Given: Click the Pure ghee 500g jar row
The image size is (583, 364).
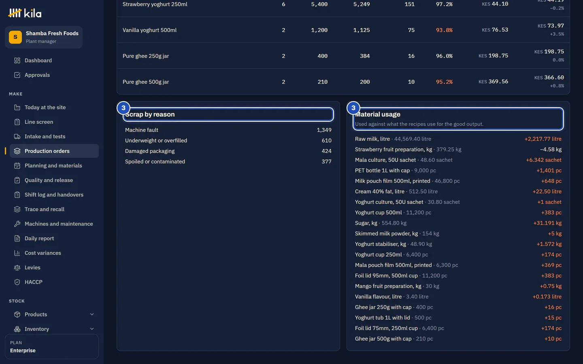Looking at the screenshot, I should coord(343,82).
